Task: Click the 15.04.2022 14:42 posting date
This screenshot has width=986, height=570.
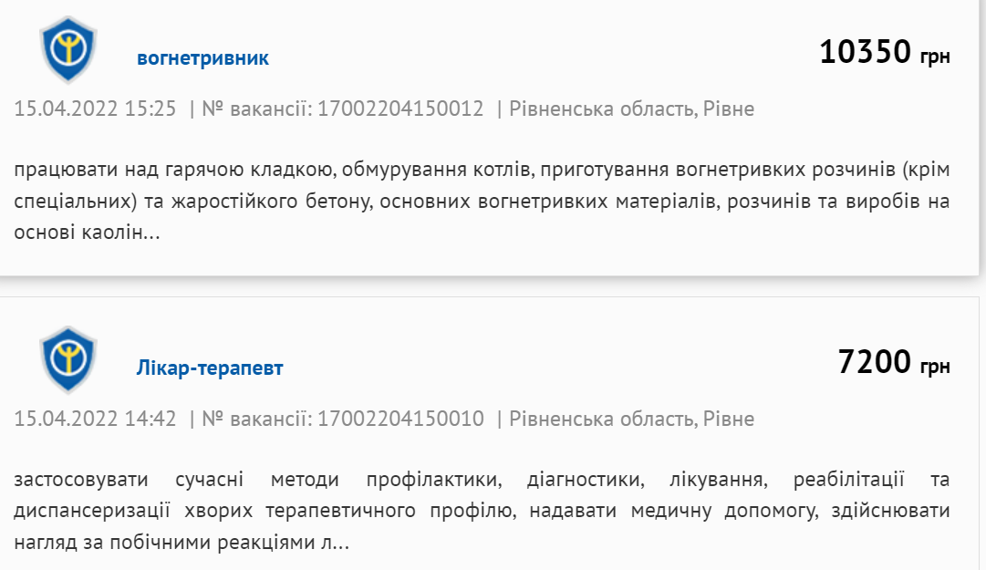Action: pyautogui.click(x=95, y=419)
